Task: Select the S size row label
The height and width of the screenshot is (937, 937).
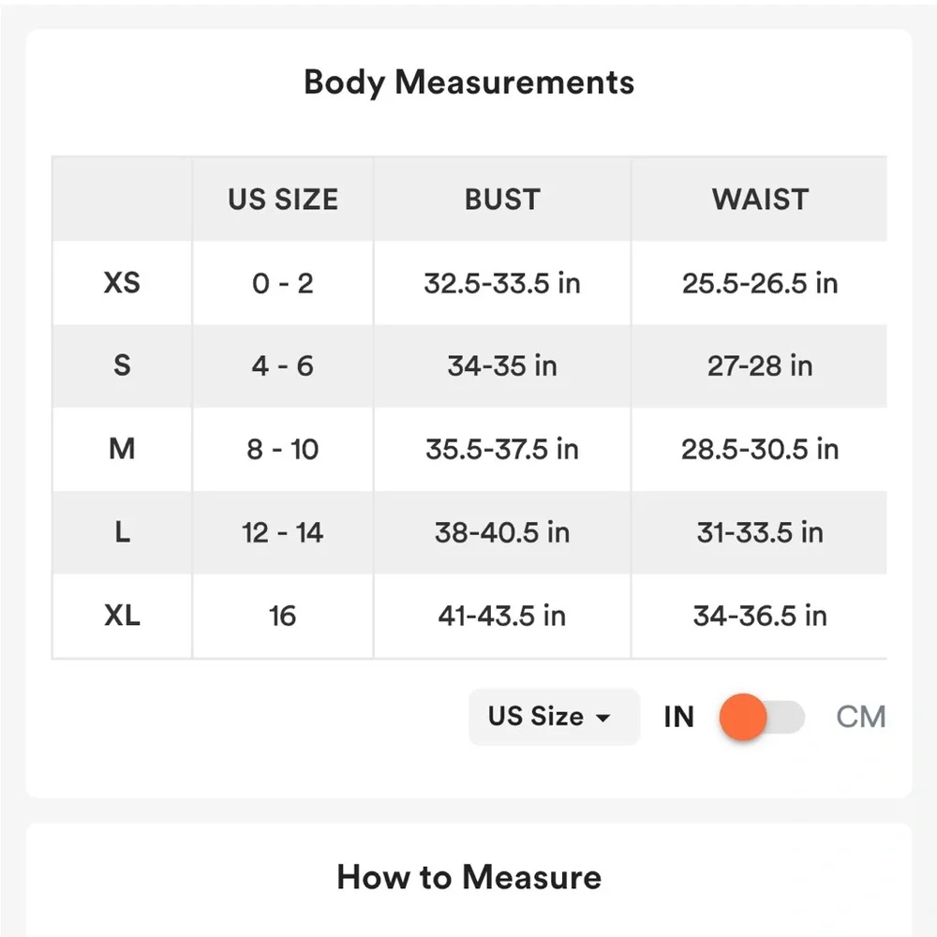Action: pyautogui.click(x=122, y=365)
